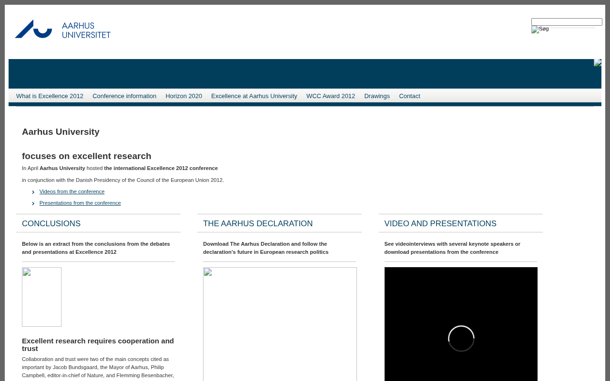Click the 'focuses on excellent research' heading
The image size is (610, 381).
pos(87,156)
